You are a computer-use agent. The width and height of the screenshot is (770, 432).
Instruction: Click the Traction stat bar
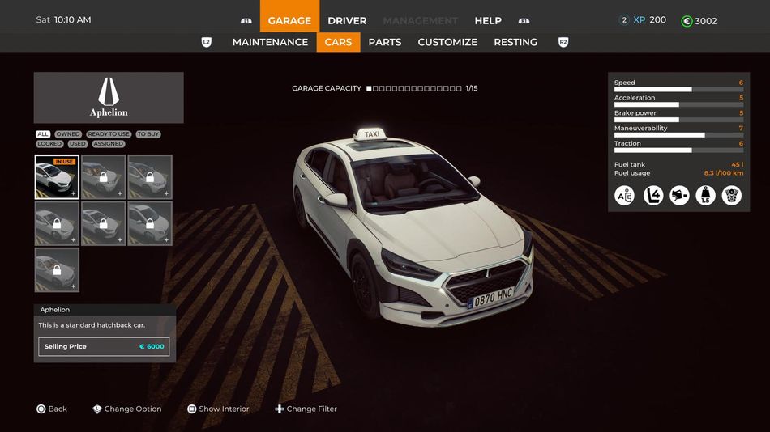[x=678, y=150]
